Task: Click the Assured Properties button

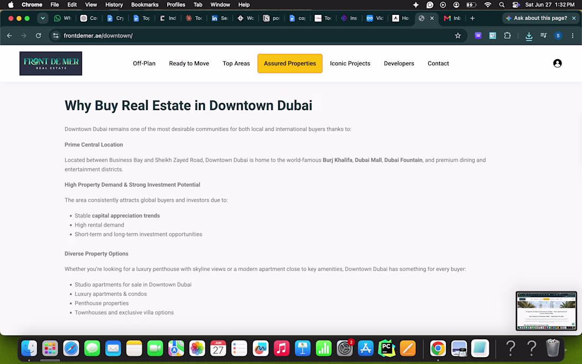Action: click(290, 63)
